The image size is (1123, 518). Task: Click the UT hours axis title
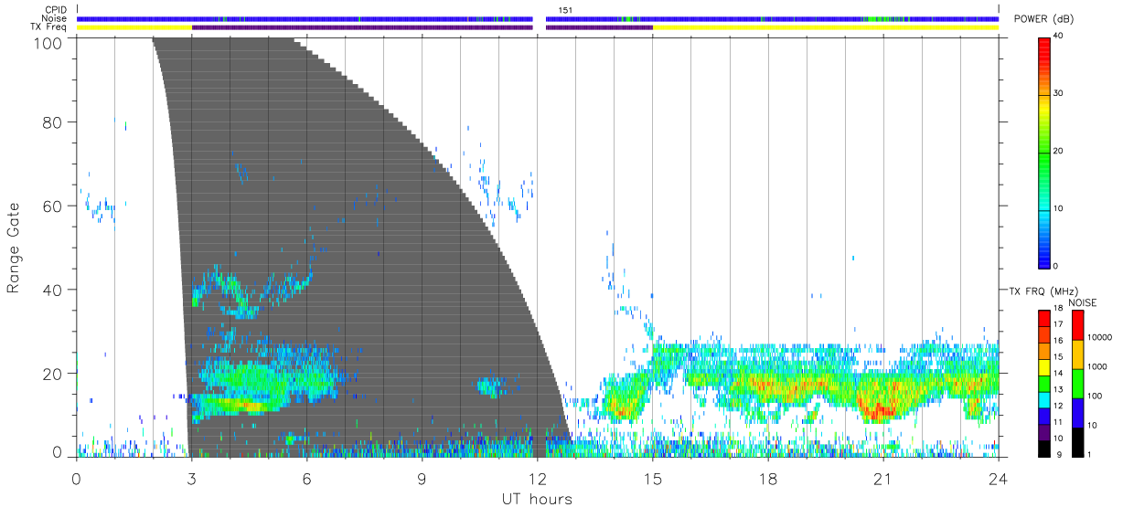click(x=537, y=499)
